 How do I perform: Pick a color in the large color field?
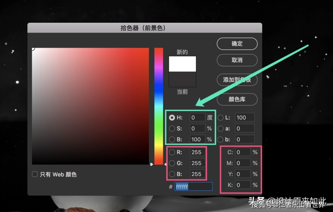(90, 106)
